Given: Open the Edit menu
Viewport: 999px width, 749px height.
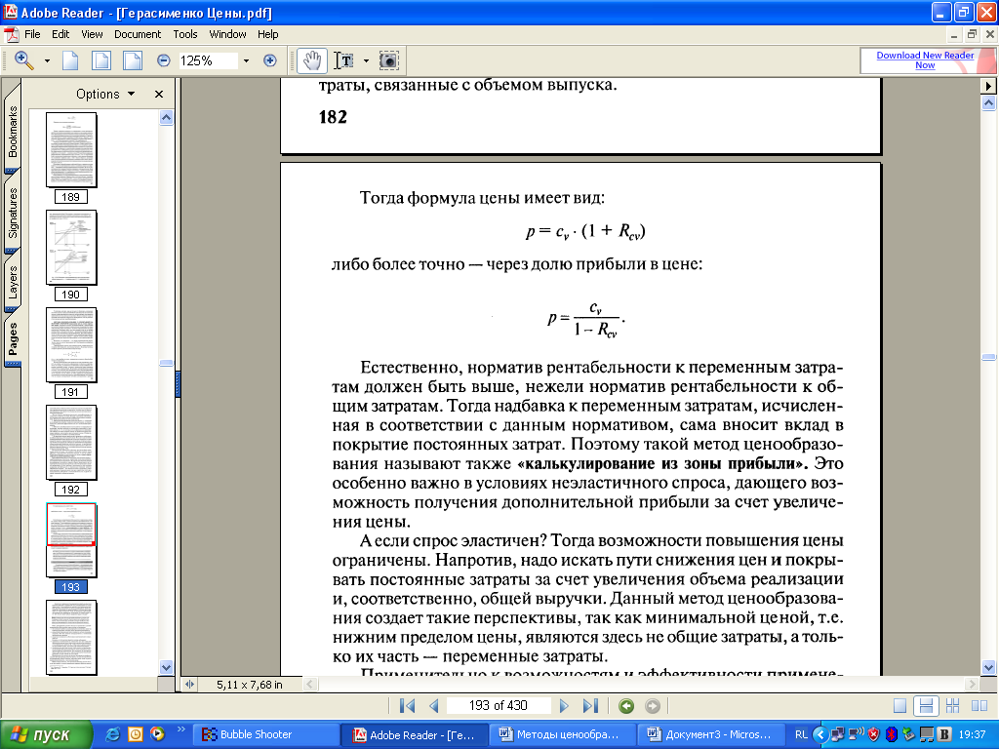Looking at the screenshot, I should pos(60,34).
